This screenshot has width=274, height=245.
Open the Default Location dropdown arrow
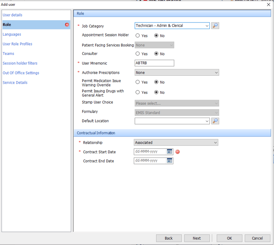[207, 121]
